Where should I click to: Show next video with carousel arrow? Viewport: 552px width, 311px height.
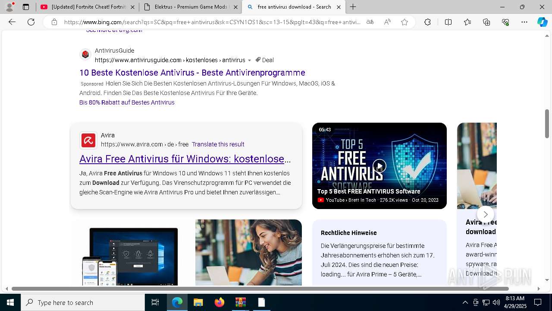coord(485,214)
